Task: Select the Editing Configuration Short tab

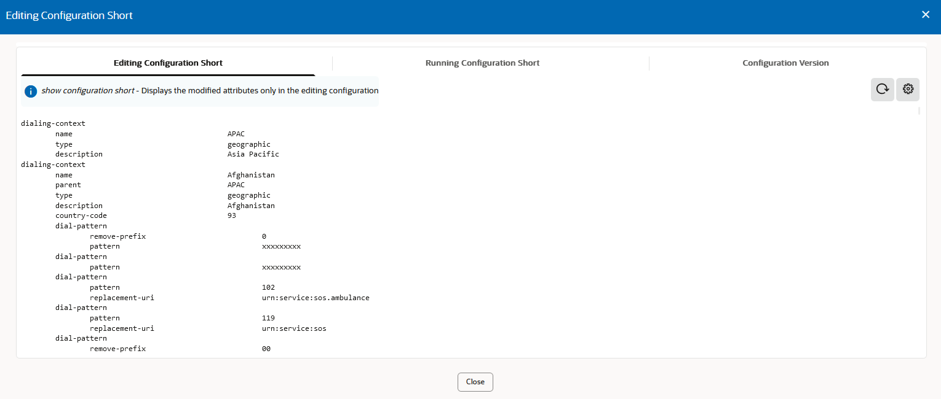Action: coord(168,63)
